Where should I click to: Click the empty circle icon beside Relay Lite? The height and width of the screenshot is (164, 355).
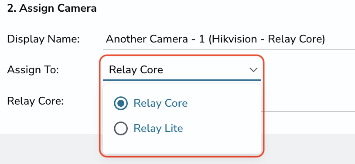(x=121, y=128)
